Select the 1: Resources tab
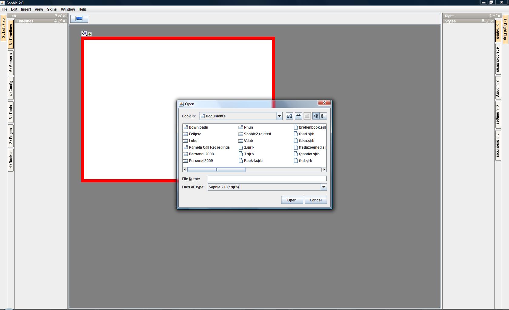509x310 pixels. pyautogui.click(x=498, y=145)
